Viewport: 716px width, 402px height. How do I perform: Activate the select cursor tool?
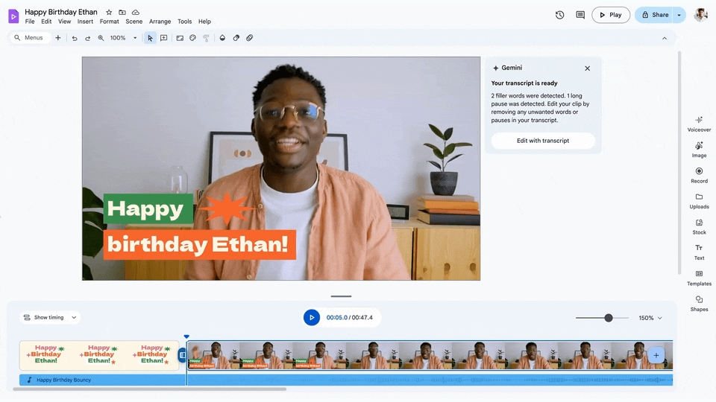pyautogui.click(x=150, y=38)
